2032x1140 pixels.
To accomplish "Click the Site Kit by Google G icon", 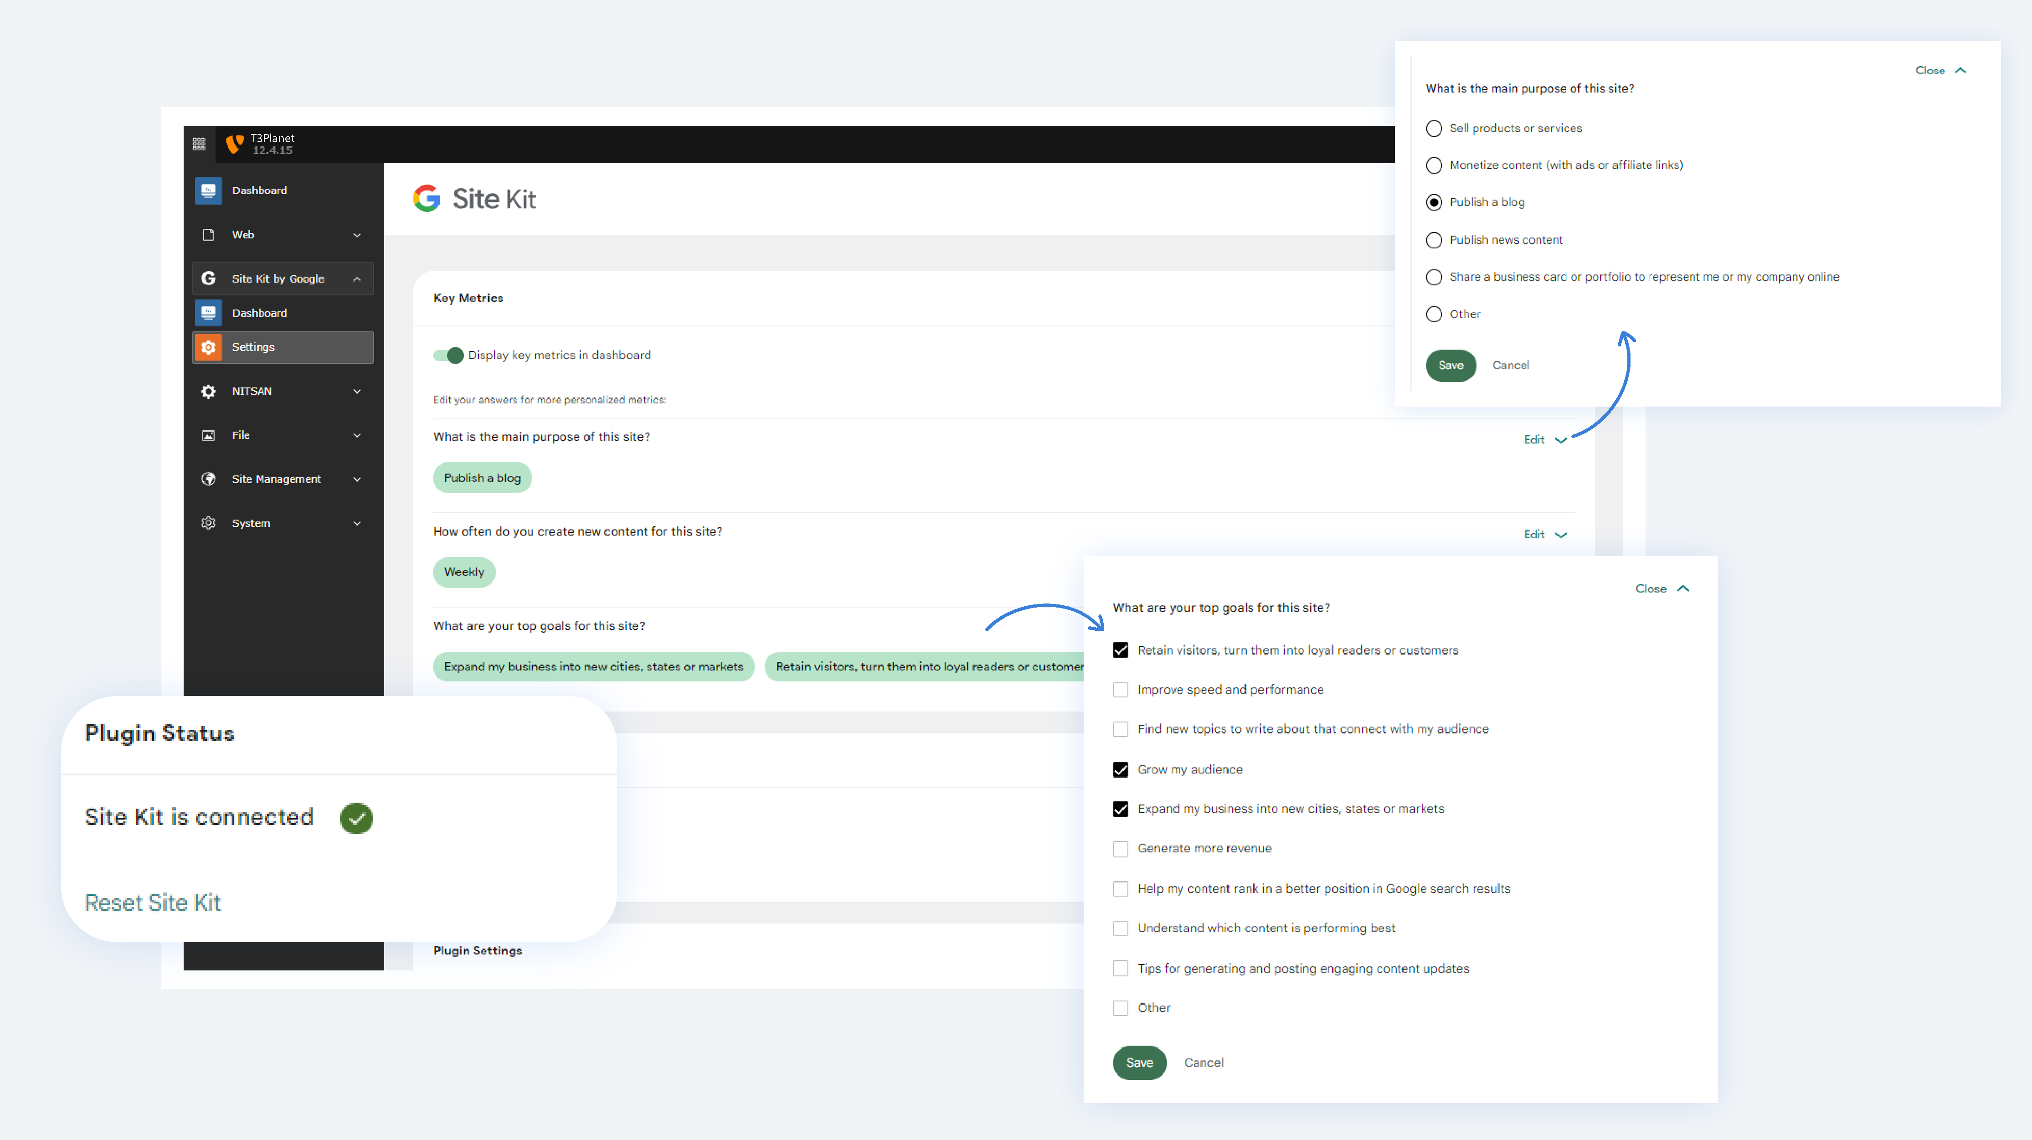I will 208,279.
